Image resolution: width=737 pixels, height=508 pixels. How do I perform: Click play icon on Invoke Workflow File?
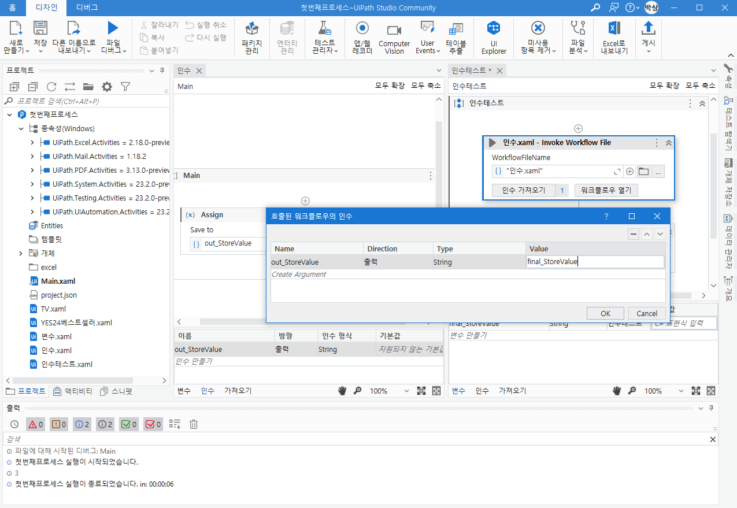492,143
